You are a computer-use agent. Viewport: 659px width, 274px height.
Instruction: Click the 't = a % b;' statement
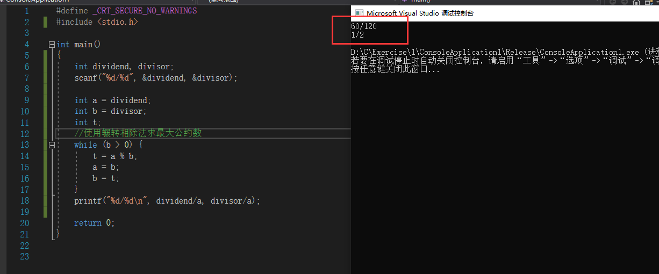click(x=115, y=156)
